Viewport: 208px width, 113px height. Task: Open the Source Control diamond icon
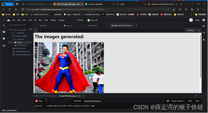pos(4,38)
